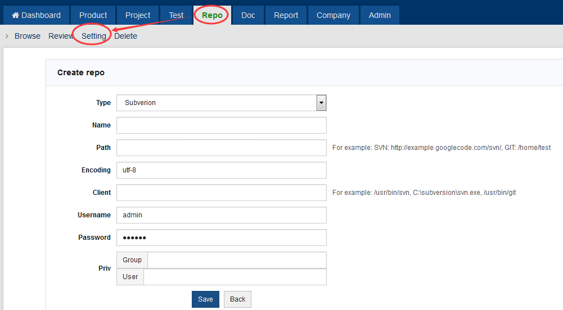Open the Doc tab
The width and height of the screenshot is (563, 310).
click(x=248, y=15)
